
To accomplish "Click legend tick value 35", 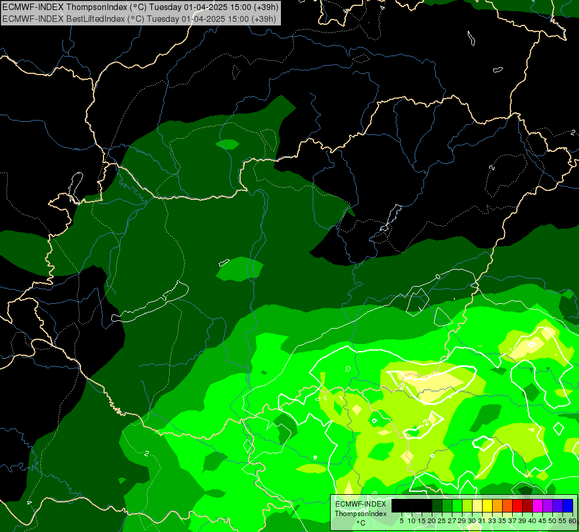I will click(502, 521).
